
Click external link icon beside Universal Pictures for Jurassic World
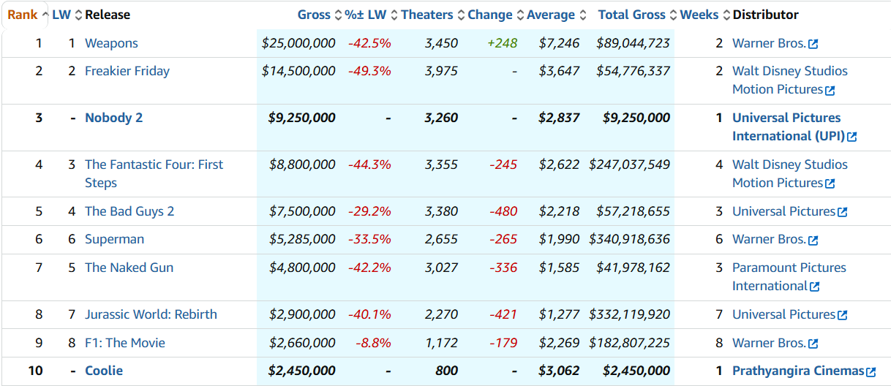[842, 315]
